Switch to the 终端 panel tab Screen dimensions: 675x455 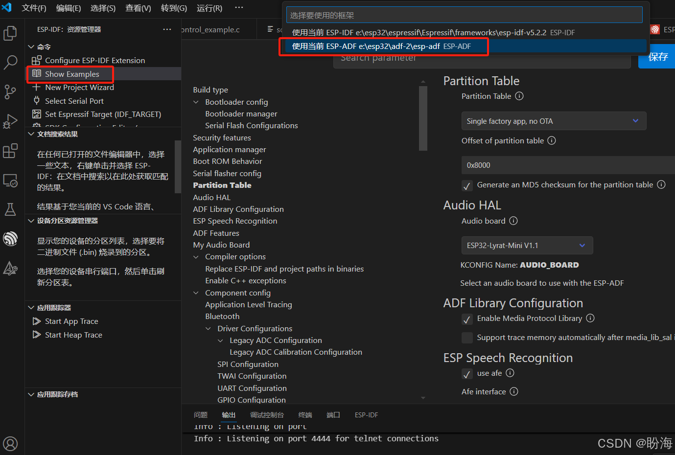[x=305, y=415]
